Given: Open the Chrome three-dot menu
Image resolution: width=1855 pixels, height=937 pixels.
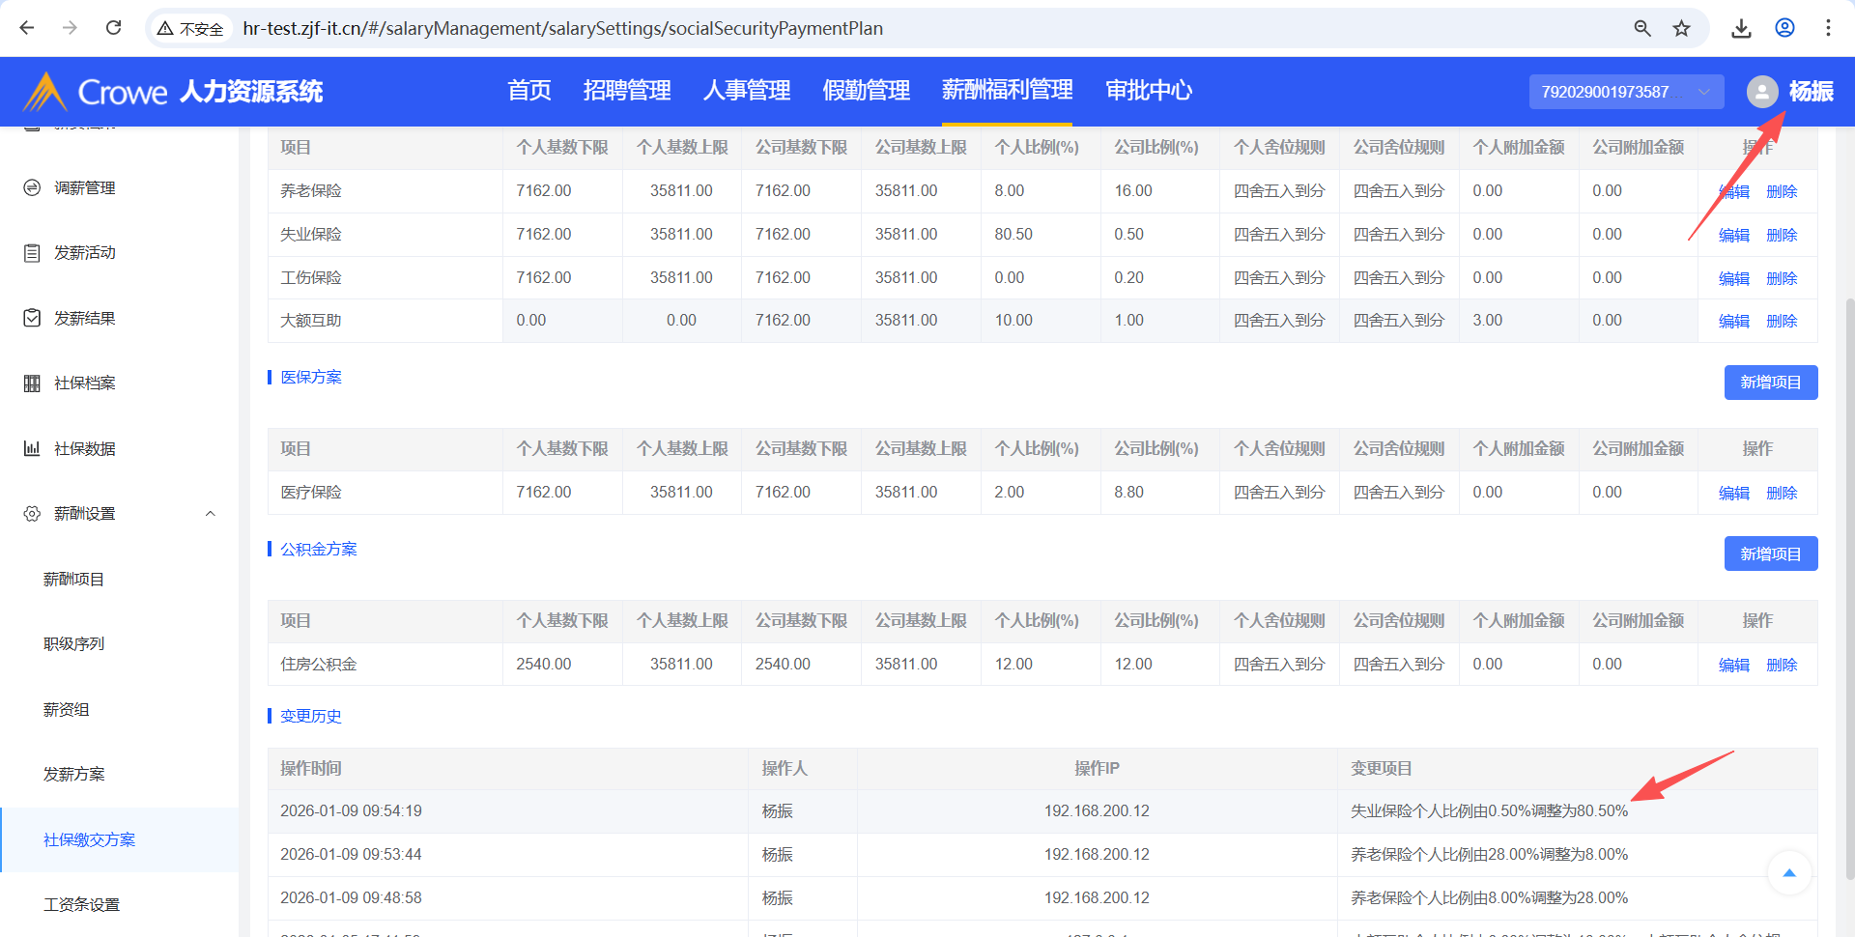Looking at the screenshot, I should pos(1828,28).
